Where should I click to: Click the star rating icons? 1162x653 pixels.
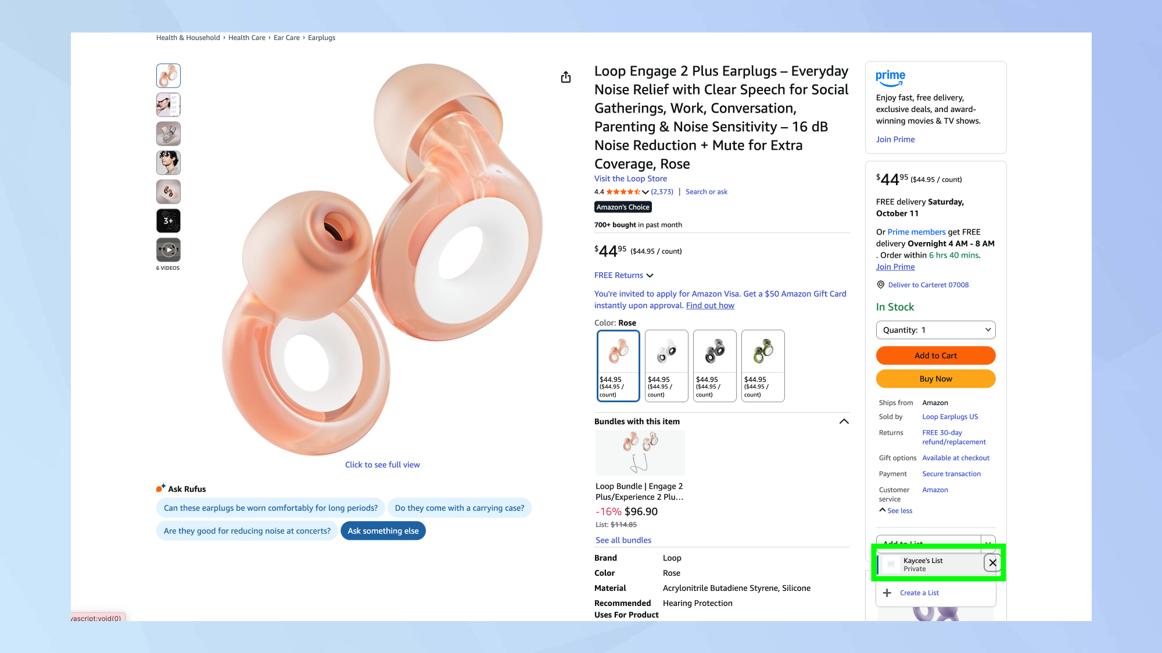click(x=623, y=192)
